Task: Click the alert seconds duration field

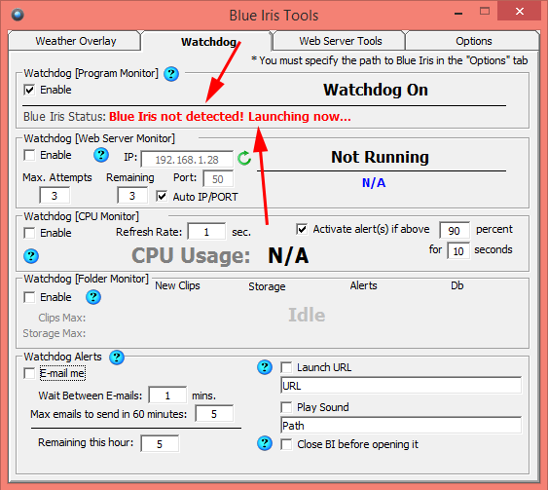Action: (458, 250)
